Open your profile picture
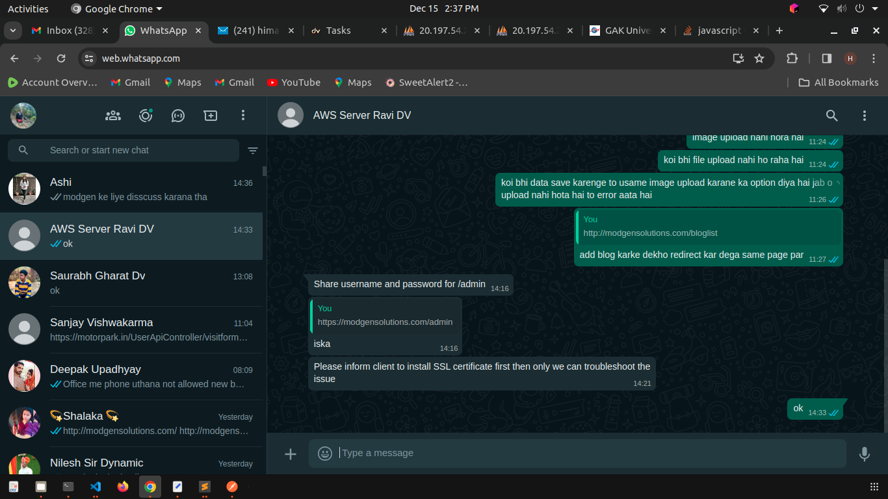Viewport: 888px width, 499px height. 23,116
